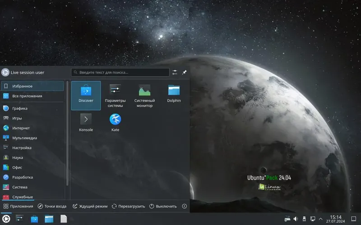Switch to Точки входа tab

click(x=52, y=206)
